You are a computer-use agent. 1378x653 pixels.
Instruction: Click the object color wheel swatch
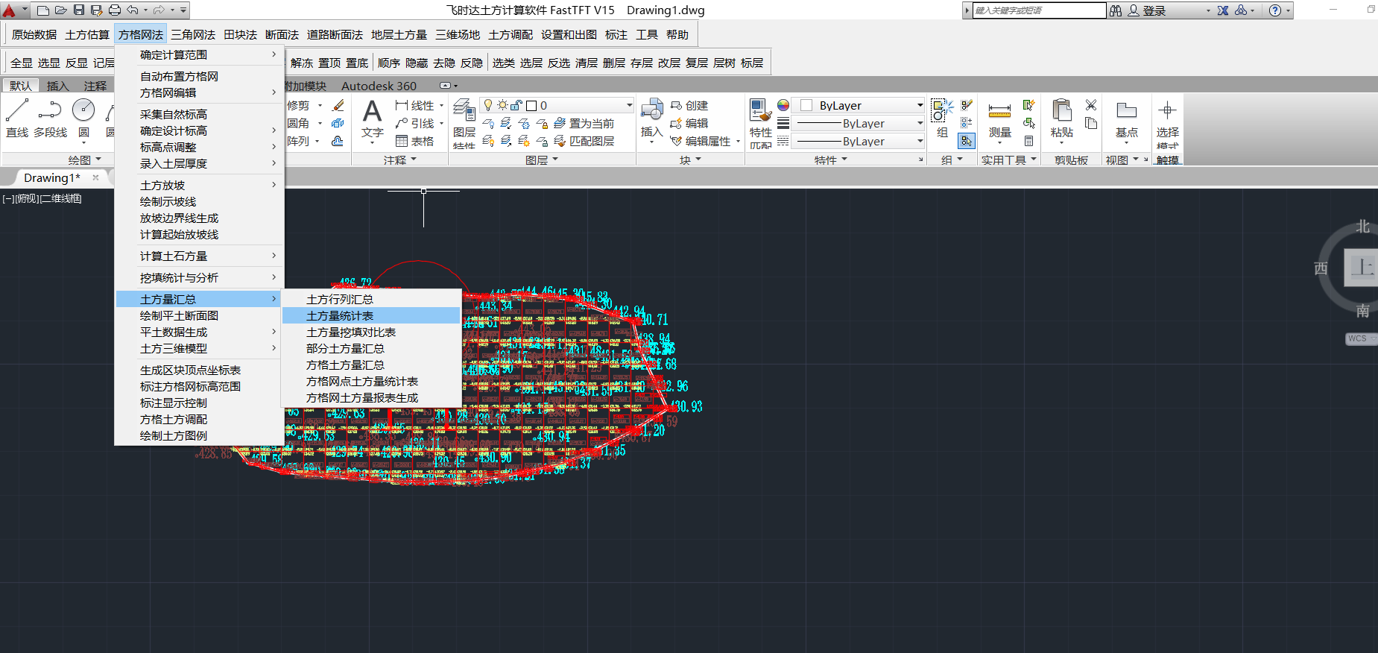783,105
